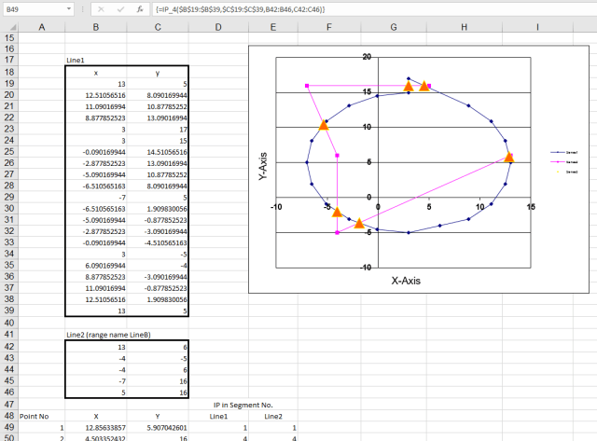This screenshot has height=441, width=597.
Task: Open the Name Box dropdown arrow
Action: 69,8
